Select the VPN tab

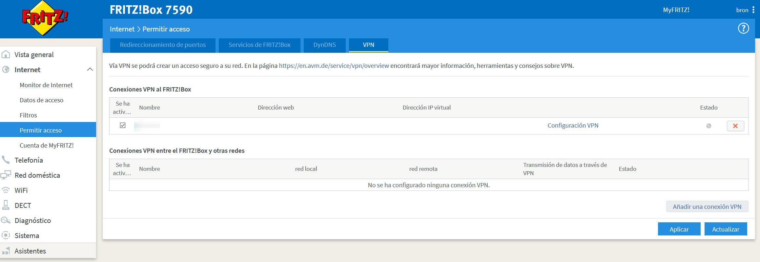[368, 45]
